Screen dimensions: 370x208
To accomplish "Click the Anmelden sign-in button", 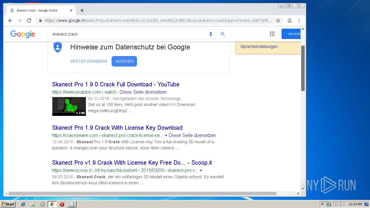I will point(291,34).
